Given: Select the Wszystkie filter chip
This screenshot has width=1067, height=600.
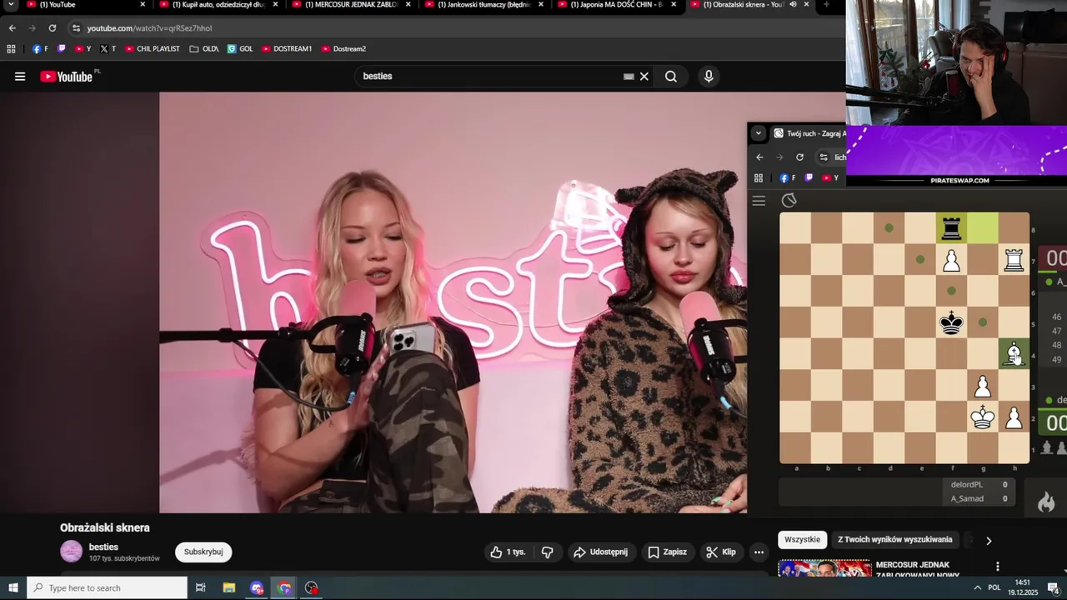Looking at the screenshot, I should [x=802, y=540].
